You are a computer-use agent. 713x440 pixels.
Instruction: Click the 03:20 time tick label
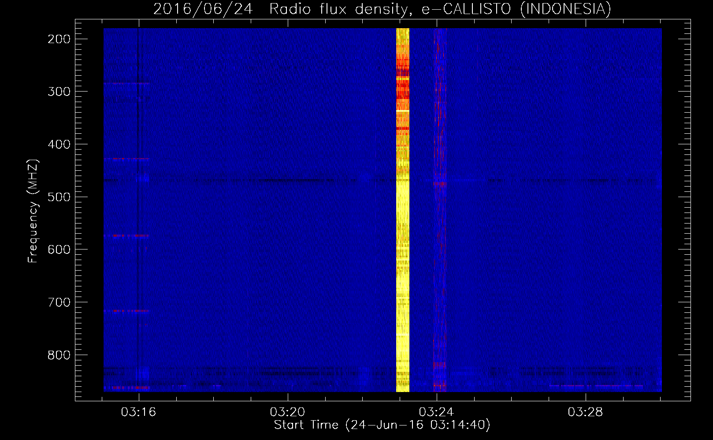288,412
